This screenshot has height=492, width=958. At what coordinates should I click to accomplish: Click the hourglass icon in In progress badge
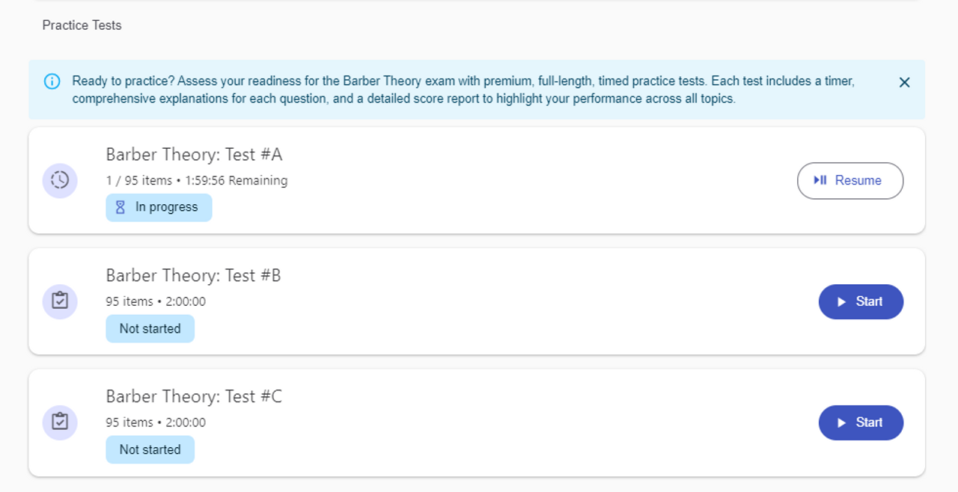(x=120, y=208)
